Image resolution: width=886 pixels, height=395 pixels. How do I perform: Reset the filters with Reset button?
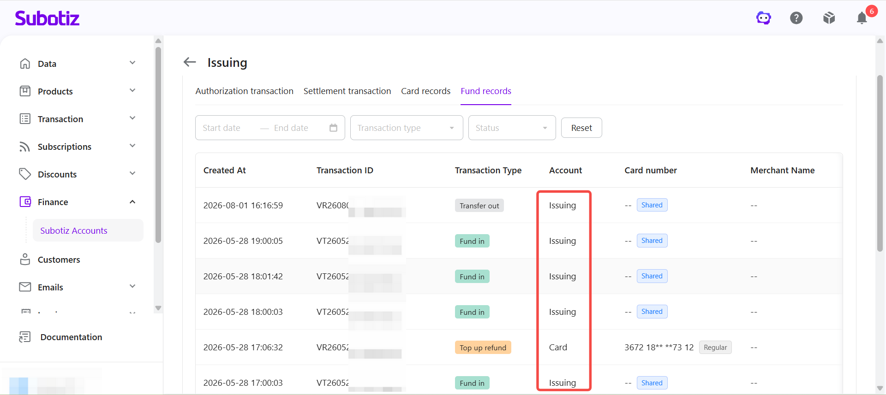point(581,128)
